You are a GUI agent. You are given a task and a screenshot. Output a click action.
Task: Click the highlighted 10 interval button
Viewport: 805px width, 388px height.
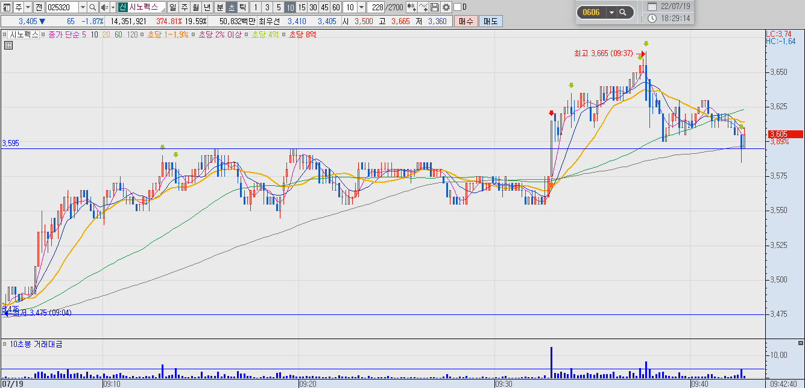[x=290, y=7]
